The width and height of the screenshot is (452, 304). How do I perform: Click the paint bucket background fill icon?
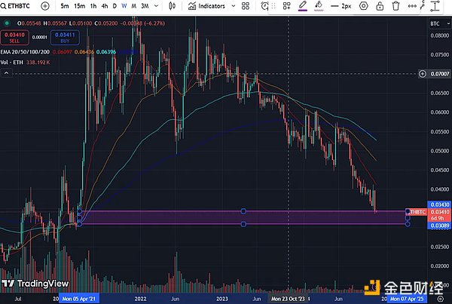[x=319, y=6]
